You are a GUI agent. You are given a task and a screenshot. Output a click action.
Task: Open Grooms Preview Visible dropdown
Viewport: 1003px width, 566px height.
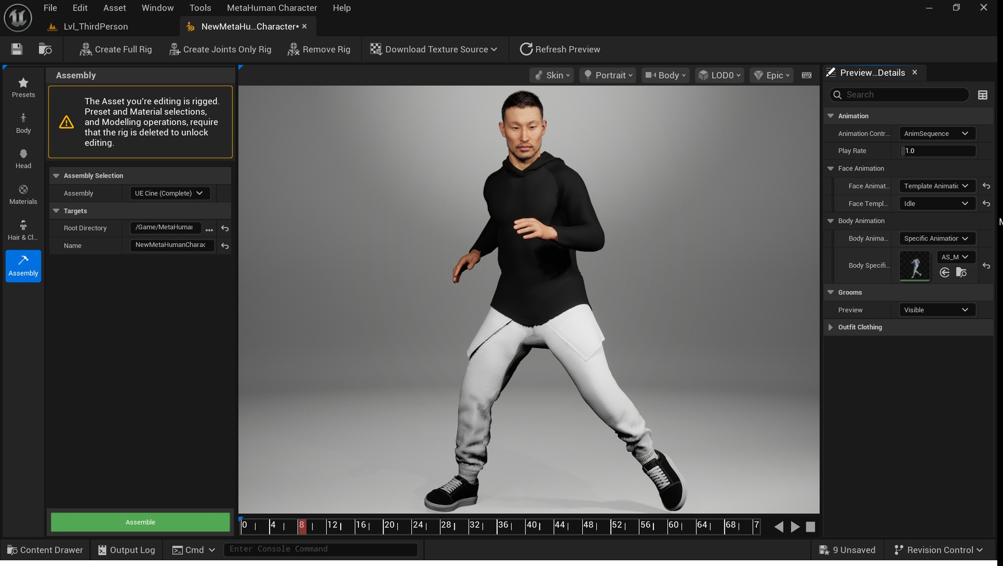coord(937,310)
